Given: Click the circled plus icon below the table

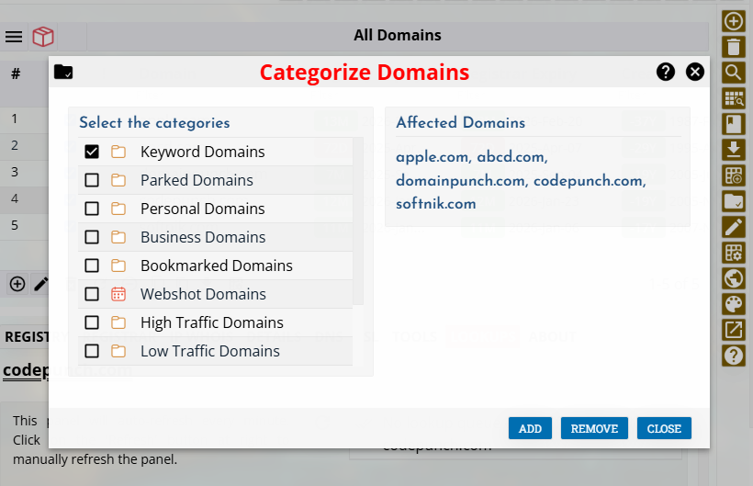Looking at the screenshot, I should [17, 284].
